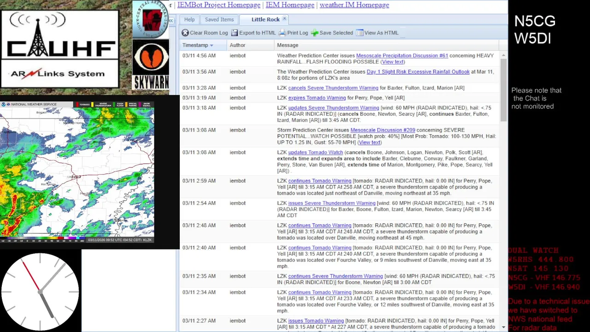The height and width of the screenshot is (332, 590).
Task: Click the Export to HTML icon
Action: point(235,33)
